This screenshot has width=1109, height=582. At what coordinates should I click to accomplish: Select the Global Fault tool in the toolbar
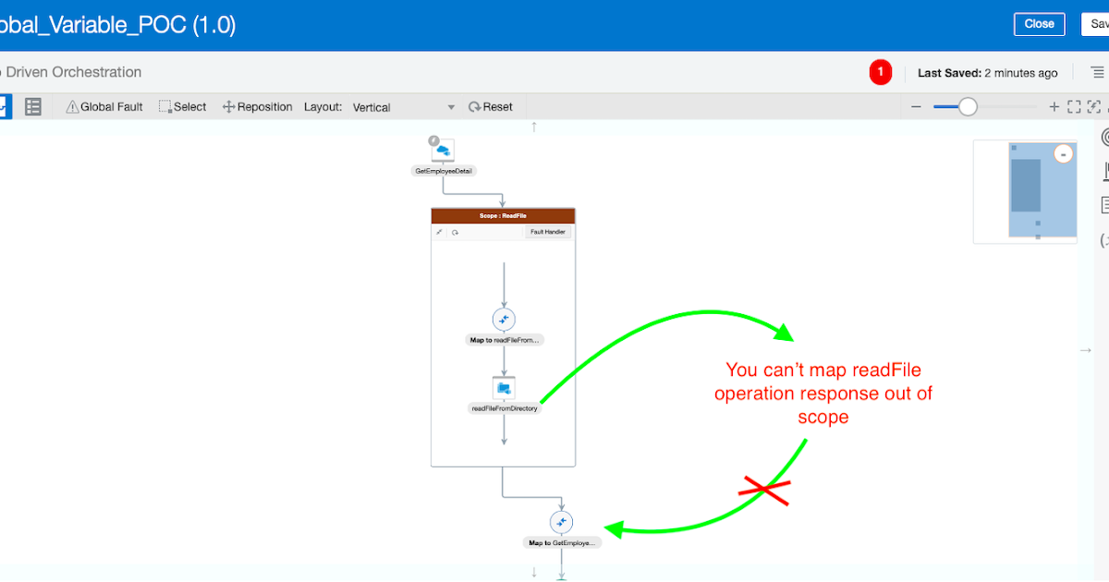pyautogui.click(x=104, y=106)
